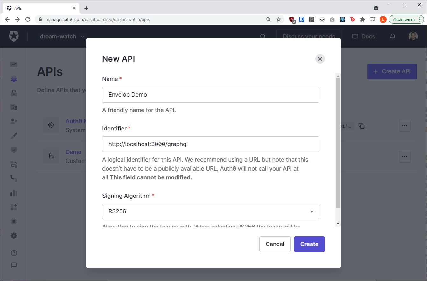
Task: Open the Docs menu item
Action: [x=363, y=36]
